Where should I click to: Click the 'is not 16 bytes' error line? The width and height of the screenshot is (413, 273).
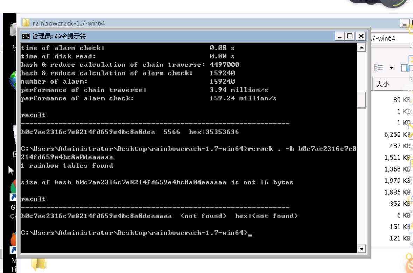[x=157, y=182]
